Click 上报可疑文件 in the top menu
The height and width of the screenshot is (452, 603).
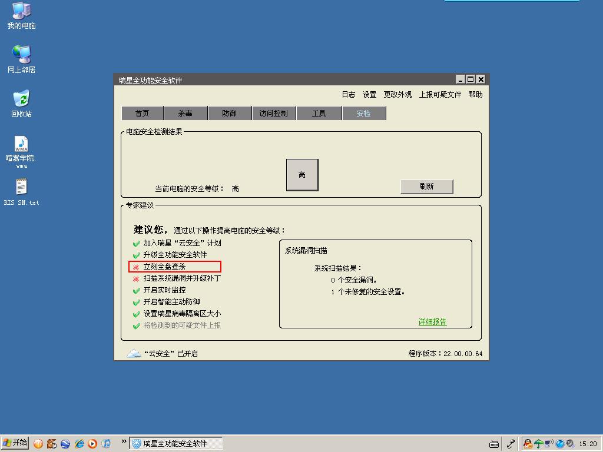(x=440, y=95)
